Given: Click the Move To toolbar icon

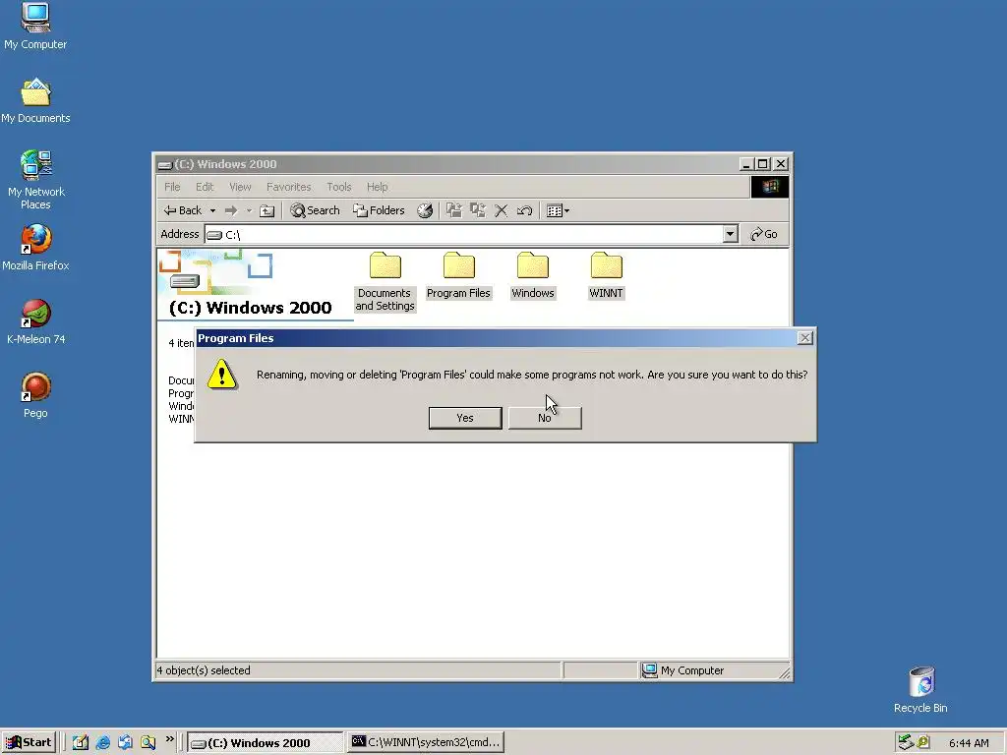Looking at the screenshot, I should 454,210.
